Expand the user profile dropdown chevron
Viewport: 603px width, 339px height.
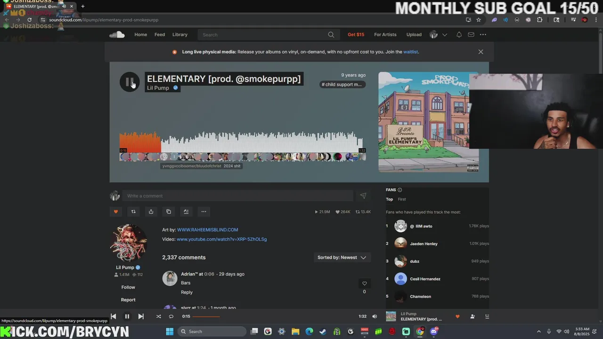coord(444,35)
